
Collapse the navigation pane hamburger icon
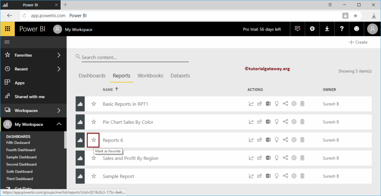[x=7, y=42]
